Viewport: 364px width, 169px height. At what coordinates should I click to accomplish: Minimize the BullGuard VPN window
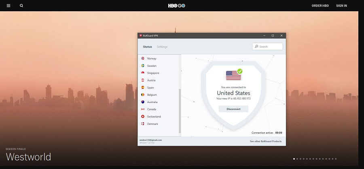click(x=265, y=35)
